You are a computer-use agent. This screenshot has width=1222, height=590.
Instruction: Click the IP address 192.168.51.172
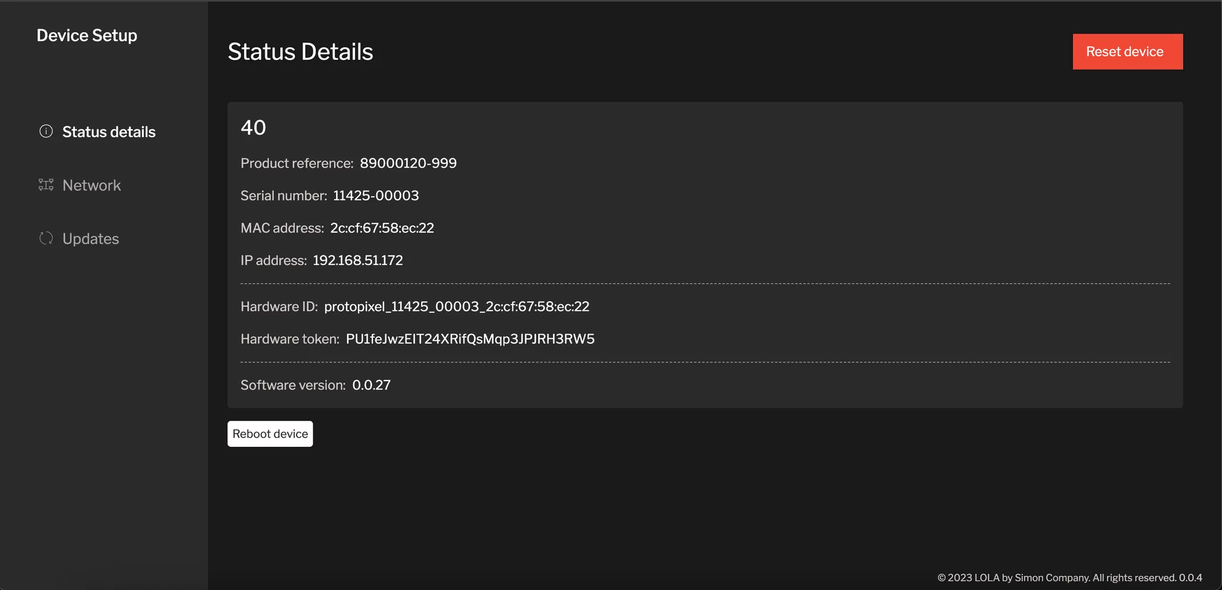coord(357,260)
